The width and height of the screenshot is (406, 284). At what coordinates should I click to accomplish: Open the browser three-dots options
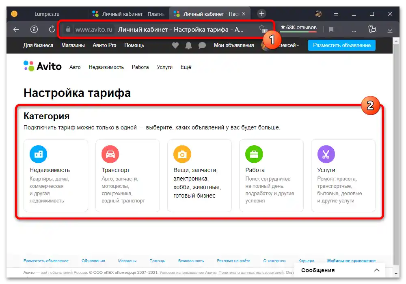tap(354, 30)
